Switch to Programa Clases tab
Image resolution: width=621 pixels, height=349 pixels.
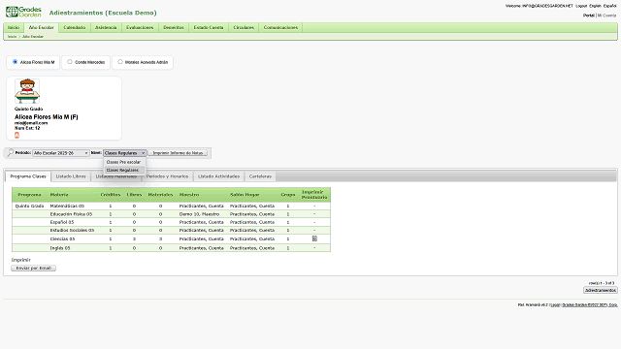(x=28, y=176)
